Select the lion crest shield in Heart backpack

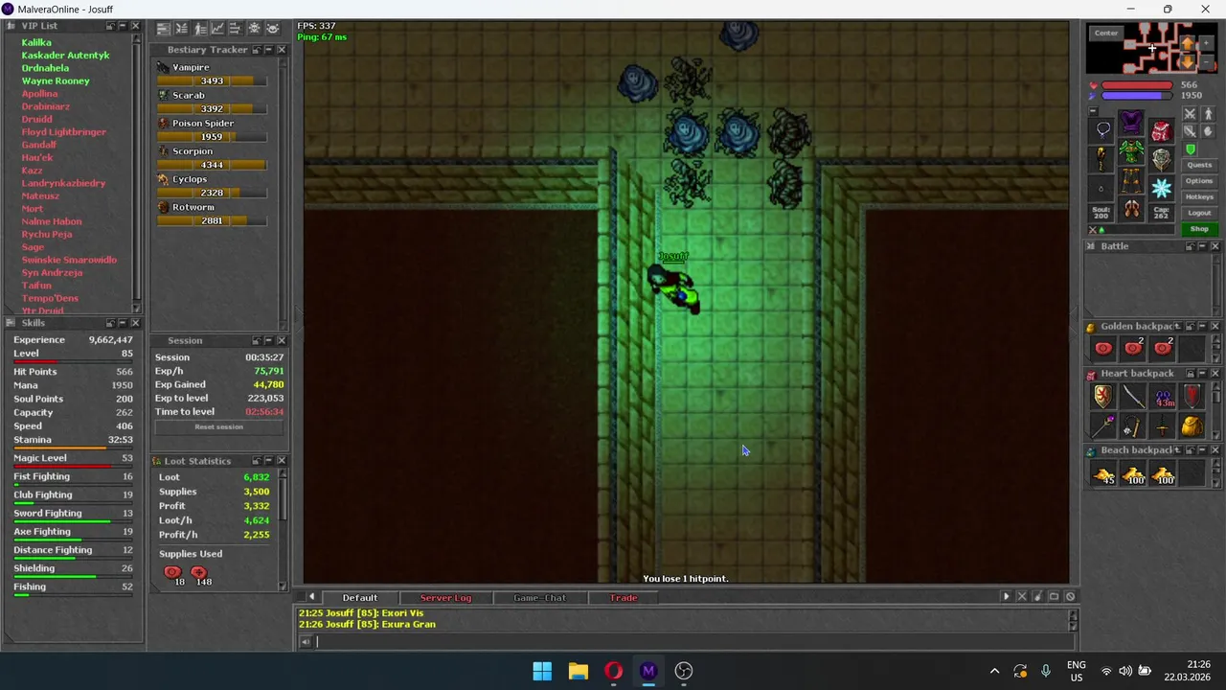1103,396
